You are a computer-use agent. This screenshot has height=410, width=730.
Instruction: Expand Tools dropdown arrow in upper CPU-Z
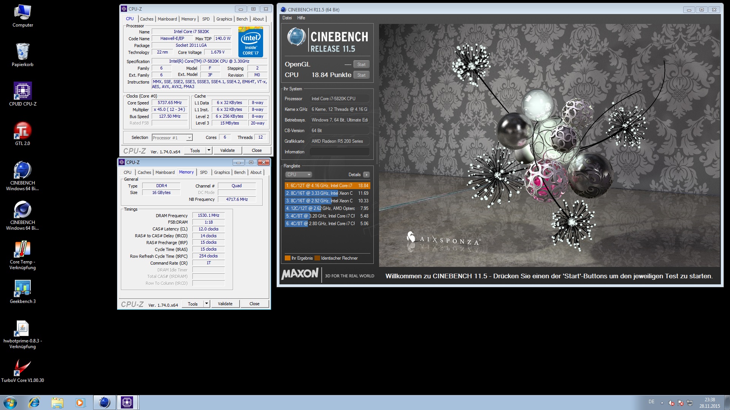(209, 150)
